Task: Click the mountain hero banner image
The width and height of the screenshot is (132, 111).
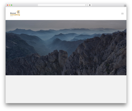Action: click(66, 47)
